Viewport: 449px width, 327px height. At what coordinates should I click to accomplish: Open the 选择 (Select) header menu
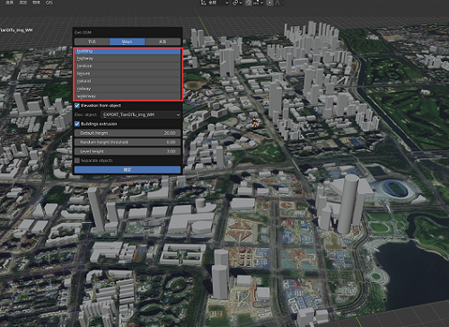pyautogui.click(x=10, y=3)
